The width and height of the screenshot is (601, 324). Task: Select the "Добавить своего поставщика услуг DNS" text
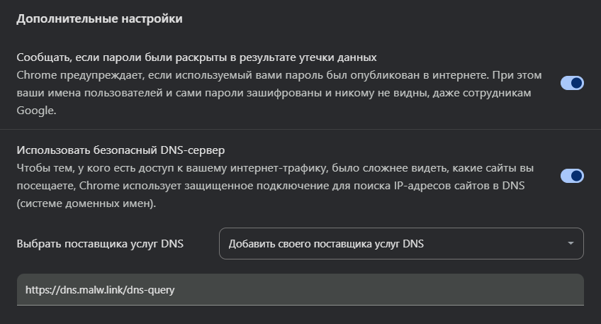click(x=326, y=244)
